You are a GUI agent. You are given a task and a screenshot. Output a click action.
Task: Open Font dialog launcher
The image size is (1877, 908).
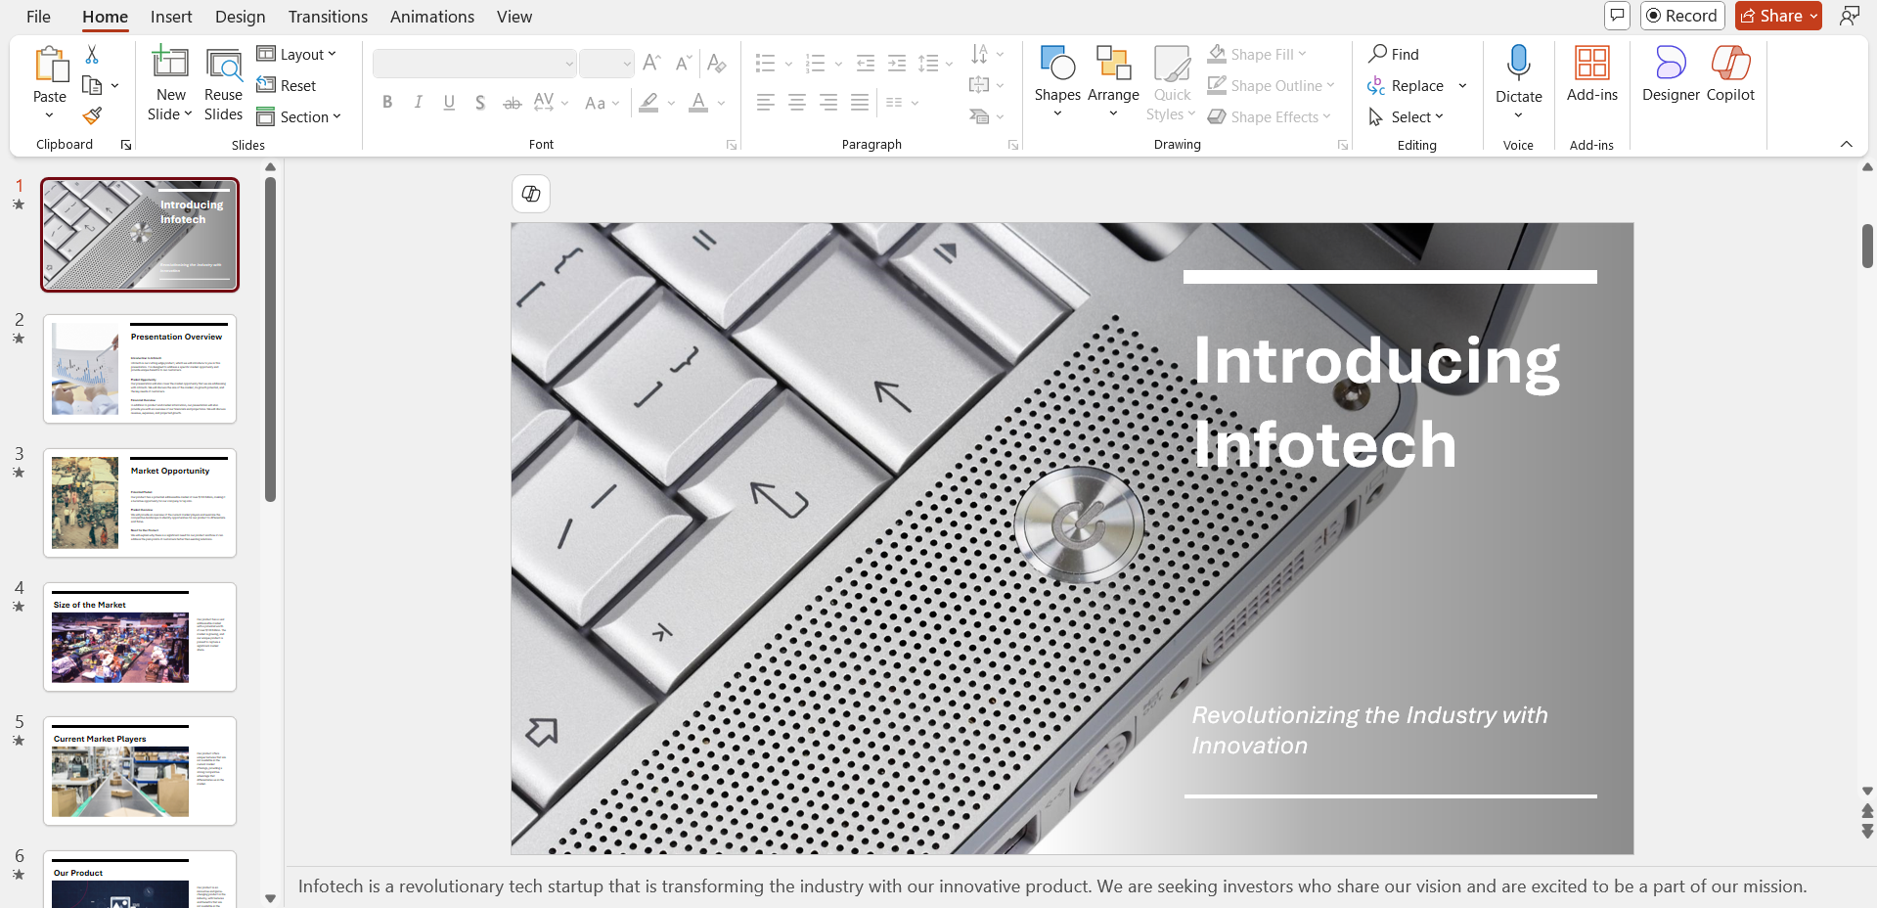tap(731, 145)
